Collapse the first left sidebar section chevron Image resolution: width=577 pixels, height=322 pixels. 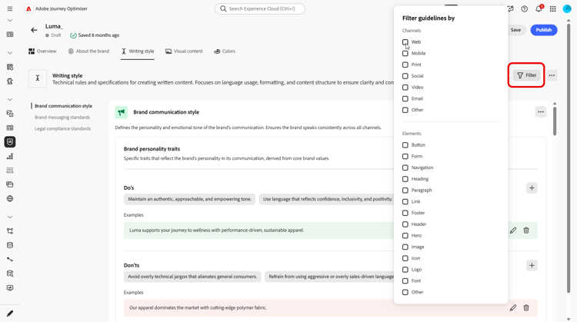[10, 21]
